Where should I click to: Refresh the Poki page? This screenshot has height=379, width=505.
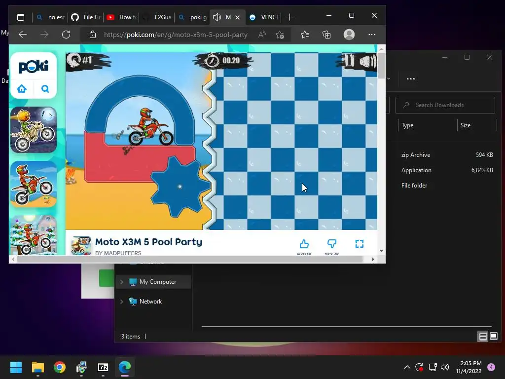[x=66, y=35]
